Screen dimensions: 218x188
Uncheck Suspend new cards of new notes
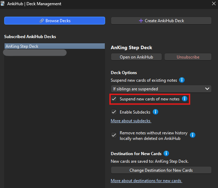pyautogui.click(x=114, y=99)
